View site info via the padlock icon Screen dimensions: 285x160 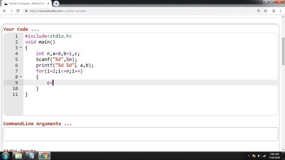(26, 11)
